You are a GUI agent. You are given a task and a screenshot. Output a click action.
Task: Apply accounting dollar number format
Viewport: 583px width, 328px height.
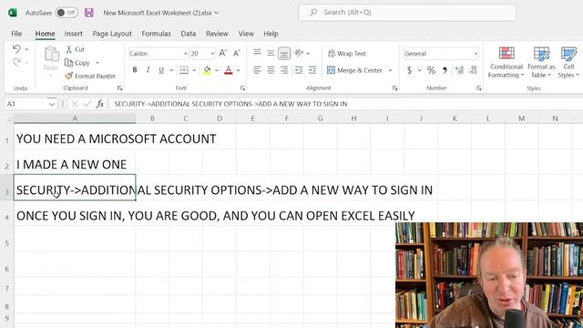(x=409, y=70)
